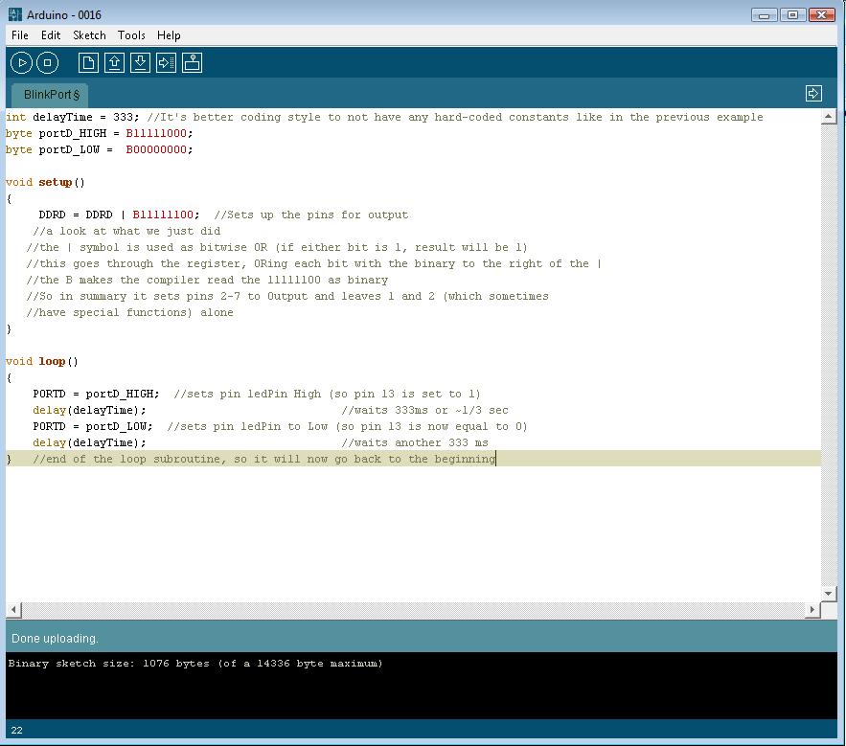Click the comment '//waits another 333 ms'
Image resolution: width=846 pixels, height=746 pixels.
[x=414, y=442]
